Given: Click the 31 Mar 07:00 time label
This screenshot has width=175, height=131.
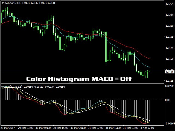Looking at the screenshot, I should [x=96, y=128].
